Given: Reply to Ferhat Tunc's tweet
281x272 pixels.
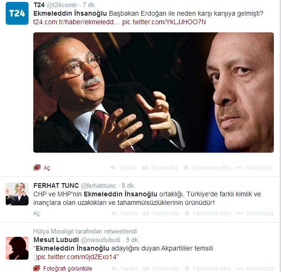Looking at the screenshot, I should [124, 214].
